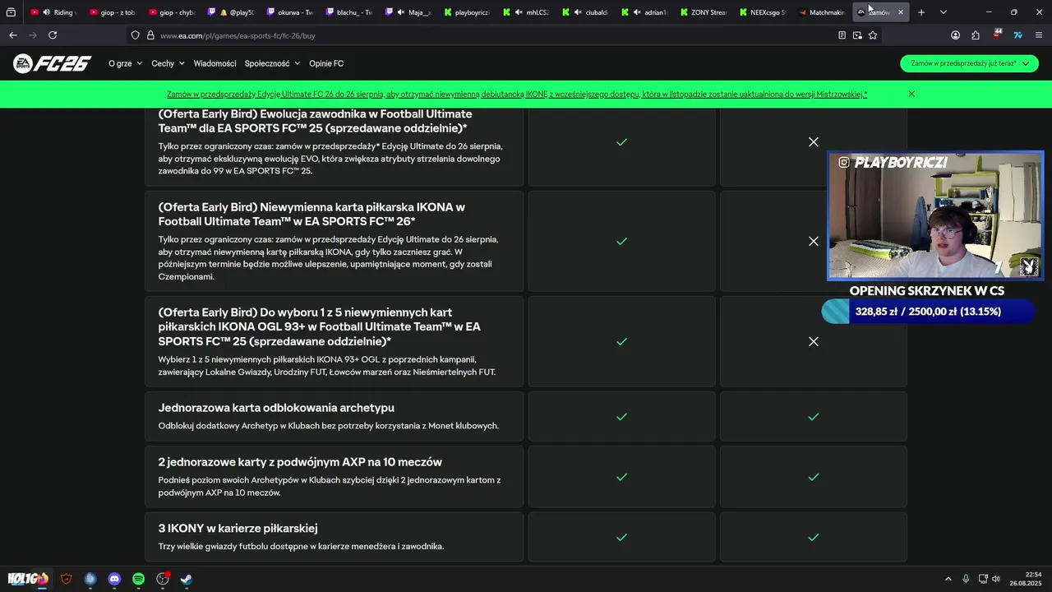Image resolution: width=1052 pixels, height=592 pixels.
Task: Mute the mhLCS tab audio icon
Action: click(x=519, y=12)
